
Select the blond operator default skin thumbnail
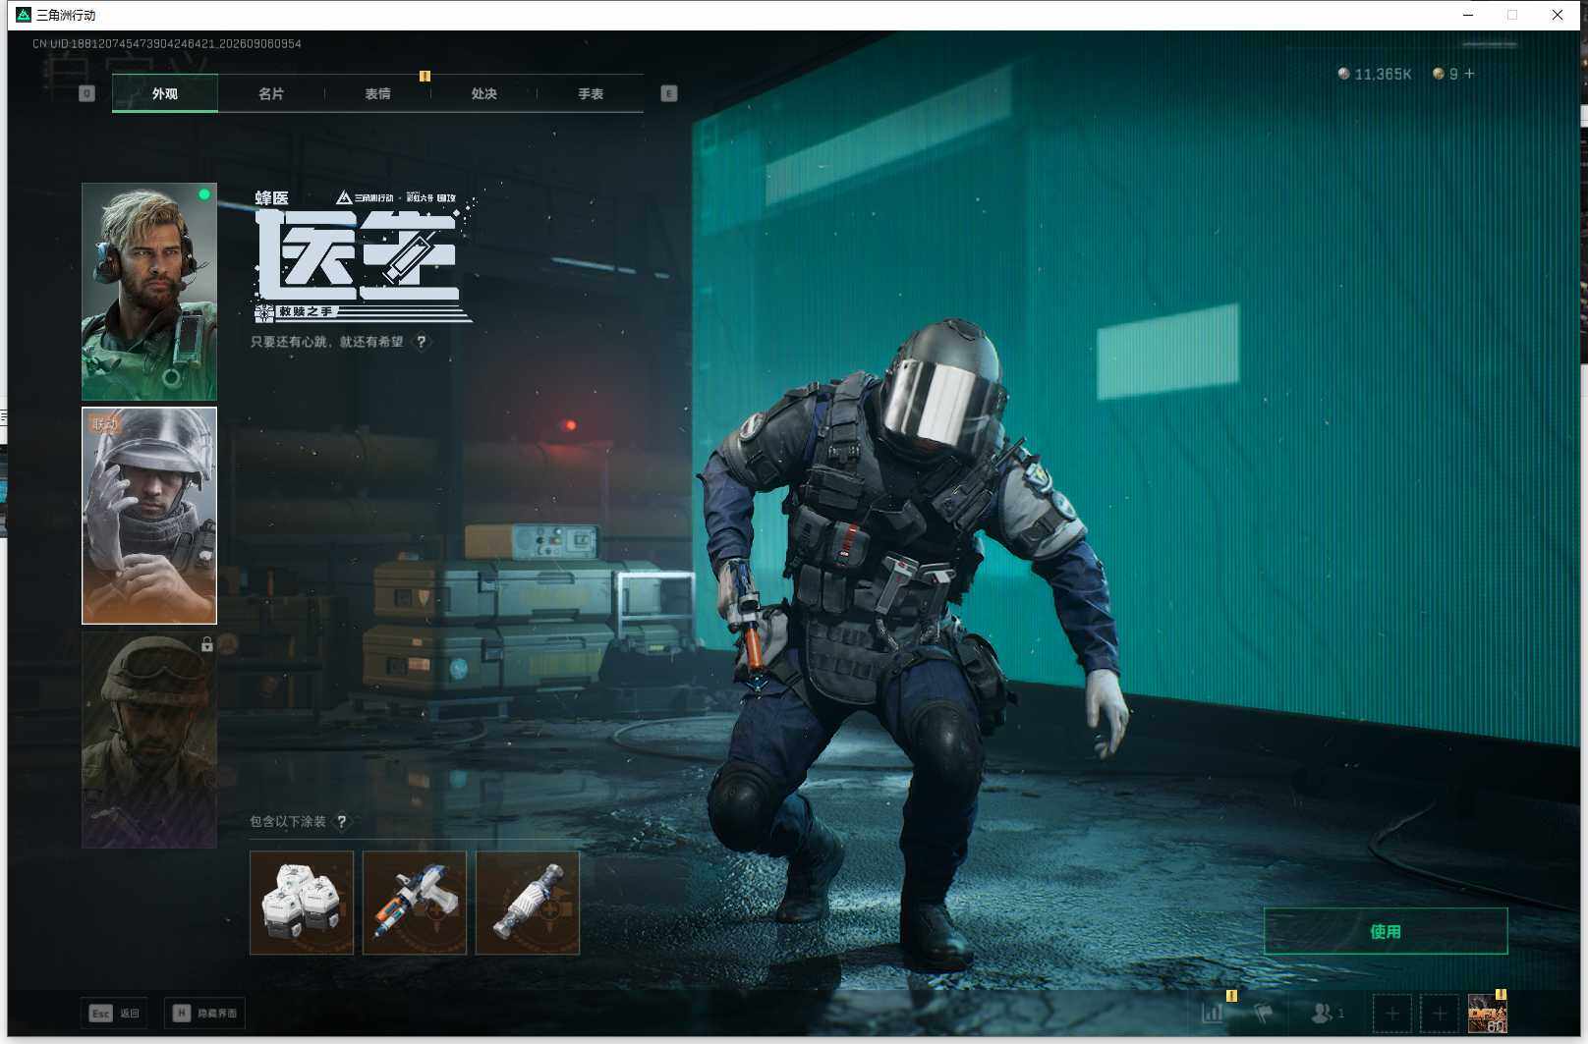click(149, 291)
